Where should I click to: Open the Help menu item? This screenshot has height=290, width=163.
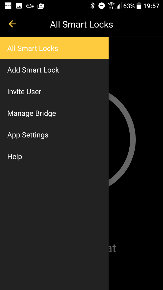(x=15, y=157)
